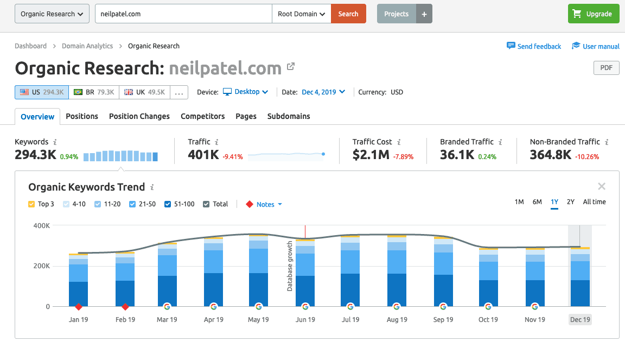This screenshot has width=625, height=341.
Task: Click the Dec 19 bar in the chart
Action: (x=580, y=277)
